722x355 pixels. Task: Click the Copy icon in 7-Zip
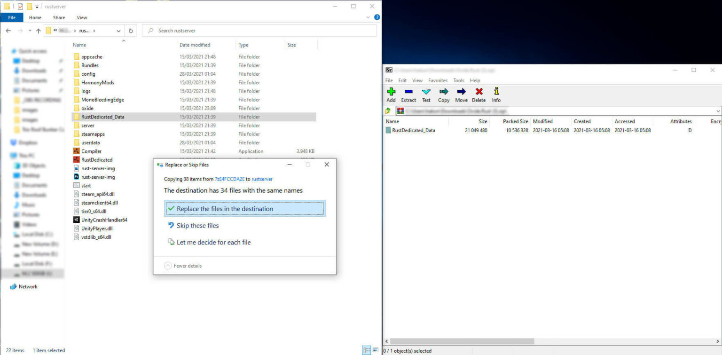(443, 95)
